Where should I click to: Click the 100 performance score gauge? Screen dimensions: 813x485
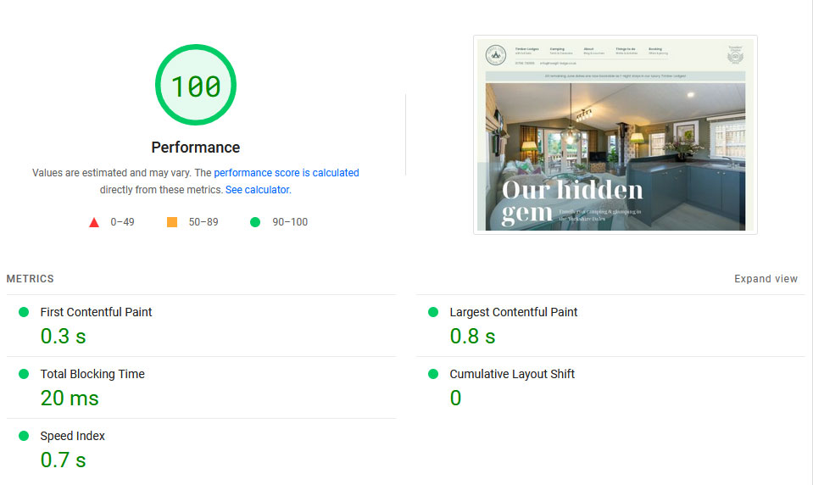click(x=196, y=85)
